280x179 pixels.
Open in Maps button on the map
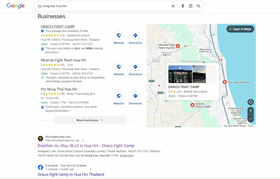point(240,29)
